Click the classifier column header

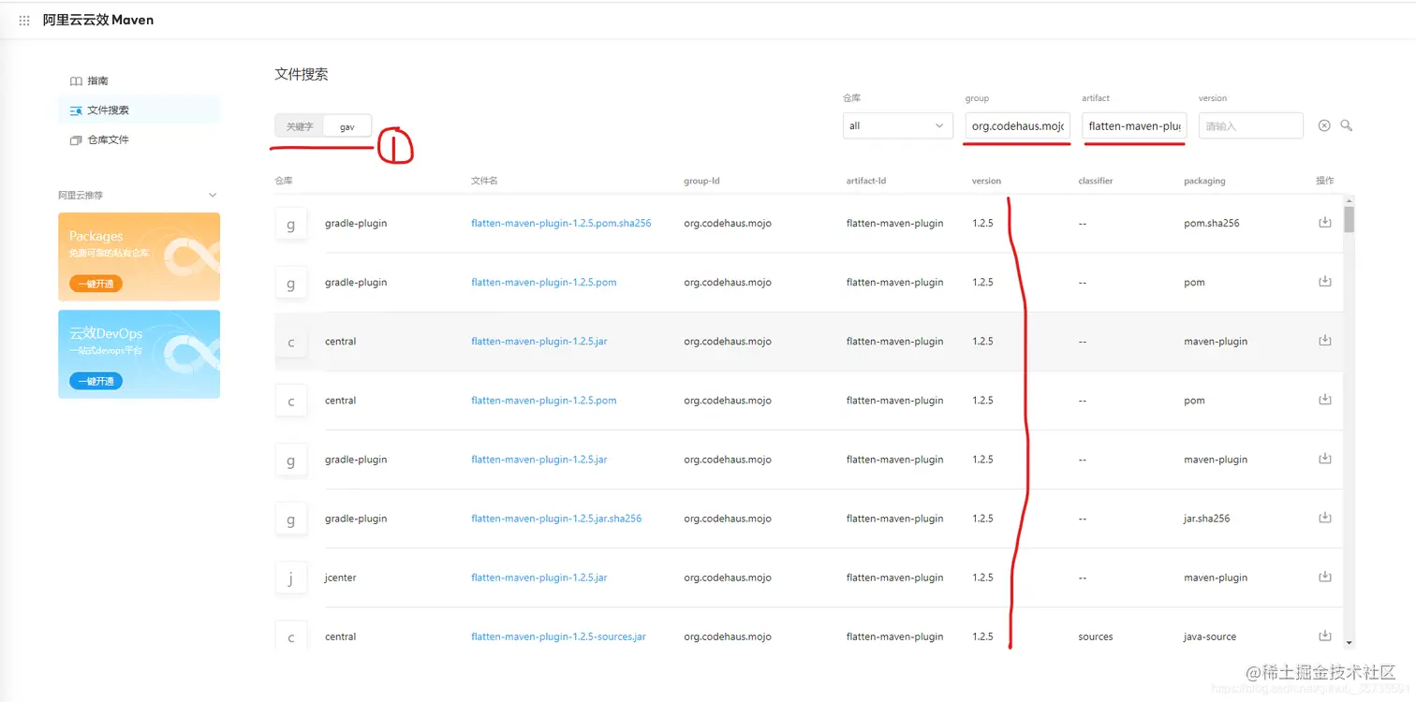tap(1096, 181)
